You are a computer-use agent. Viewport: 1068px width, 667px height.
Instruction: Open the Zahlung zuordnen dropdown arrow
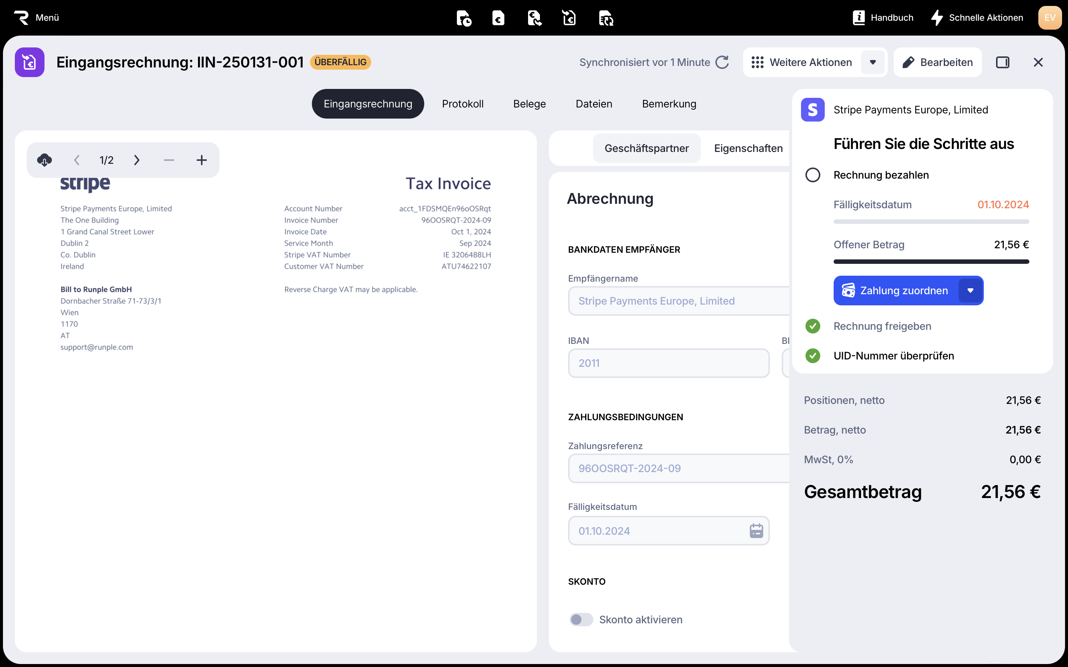[x=970, y=290]
